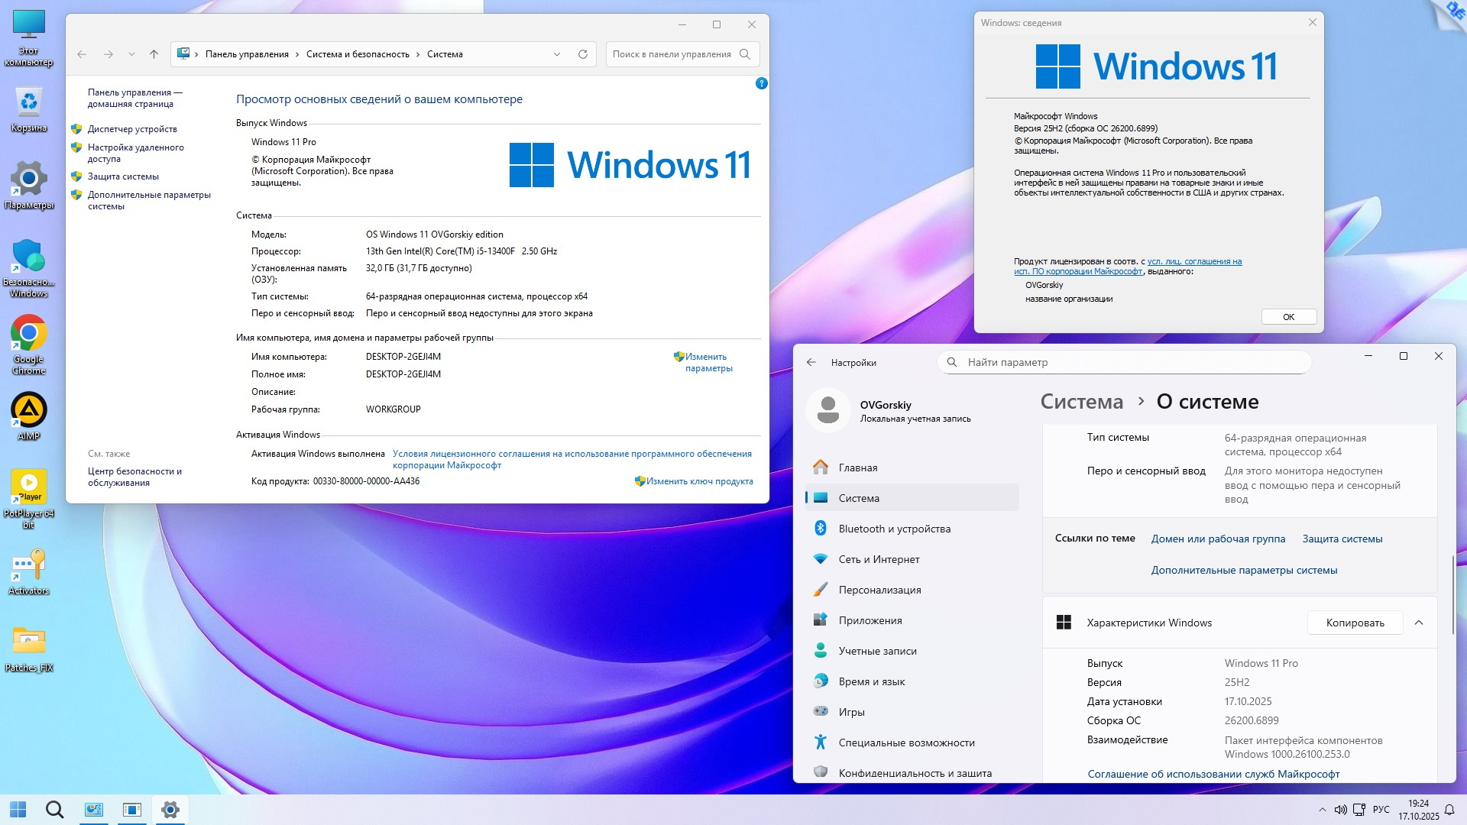Expand the address bar history dropdown
The image size is (1467, 825).
coord(557,54)
